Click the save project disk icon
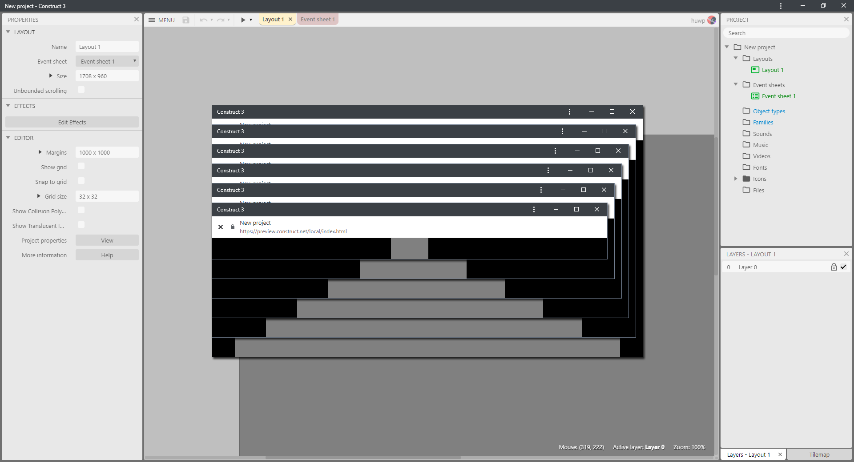 point(186,20)
